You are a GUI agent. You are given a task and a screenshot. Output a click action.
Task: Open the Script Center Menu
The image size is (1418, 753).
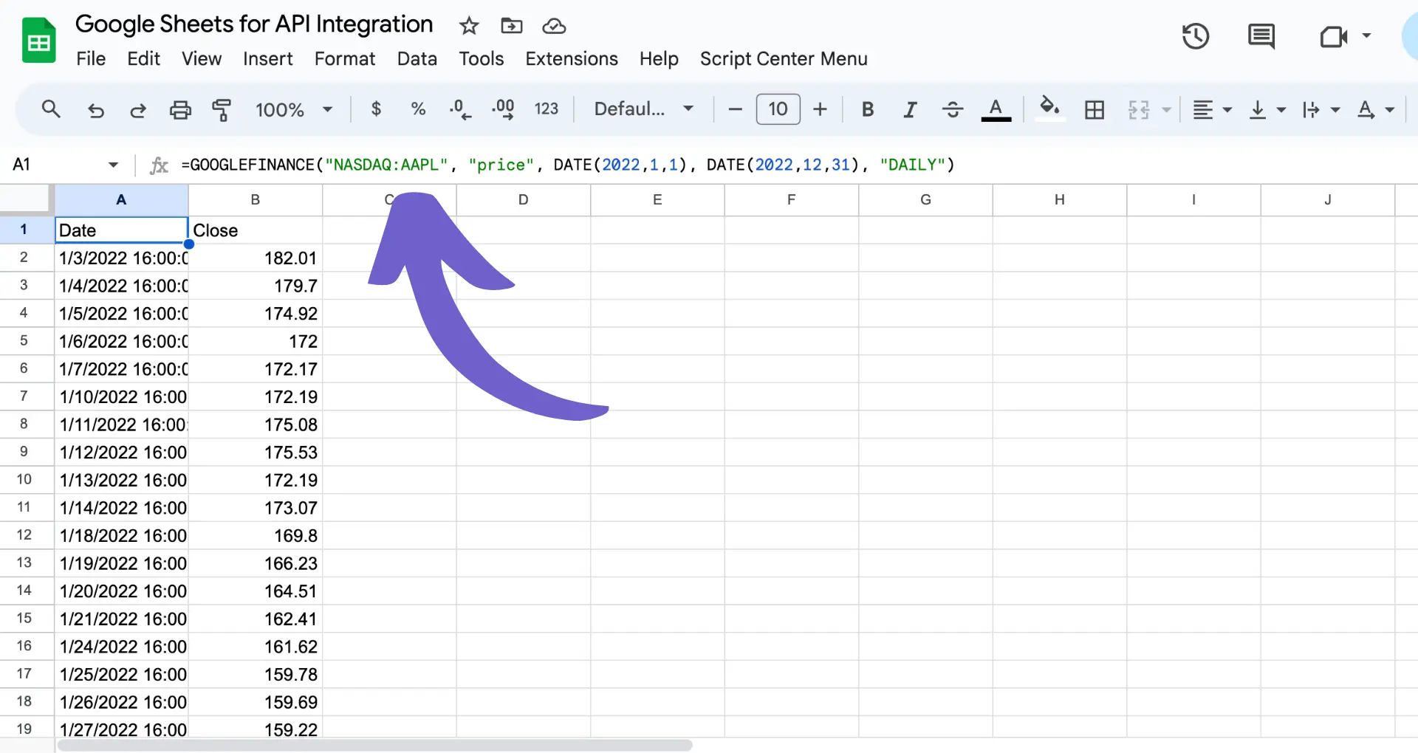click(784, 58)
